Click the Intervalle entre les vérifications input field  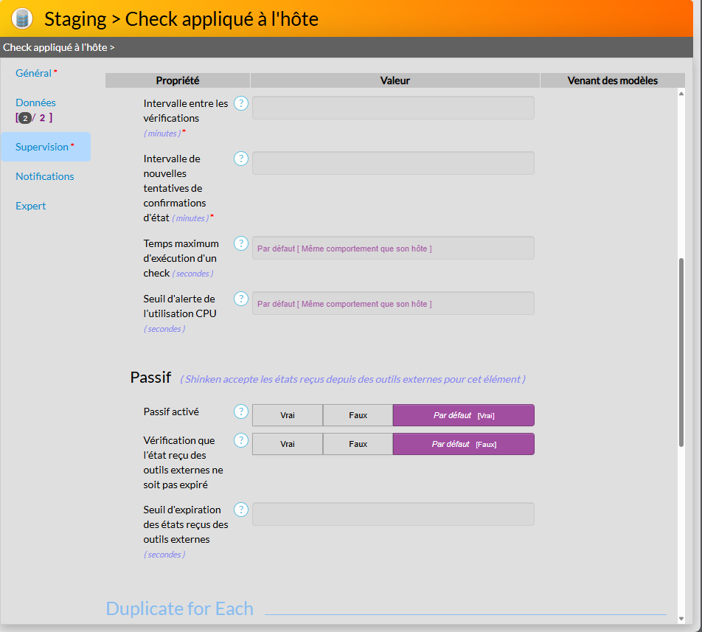[393, 108]
